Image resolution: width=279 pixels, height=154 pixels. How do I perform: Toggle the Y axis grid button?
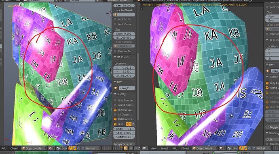[x=130, y=124]
